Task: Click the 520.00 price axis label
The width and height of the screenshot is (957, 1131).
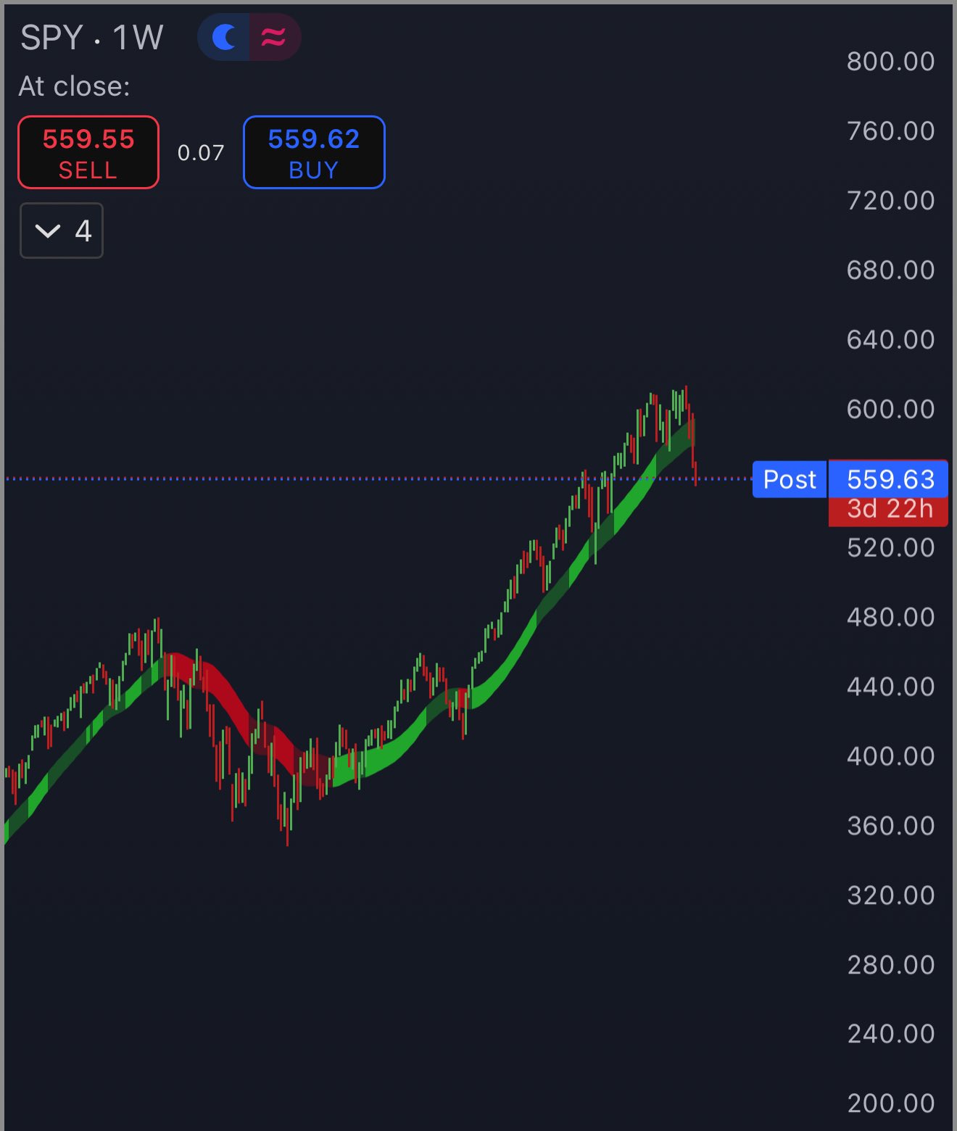Action: [x=891, y=548]
